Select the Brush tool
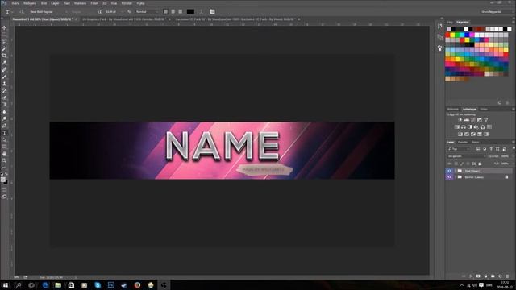The image size is (516, 290). [x=4, y=77]
